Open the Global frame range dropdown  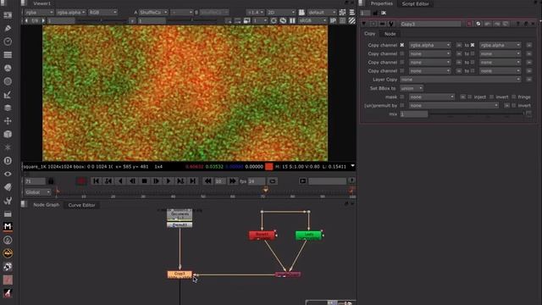37,192
